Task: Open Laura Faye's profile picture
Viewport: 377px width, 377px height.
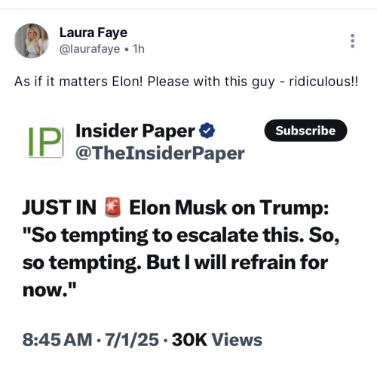Action: (31, 41)
